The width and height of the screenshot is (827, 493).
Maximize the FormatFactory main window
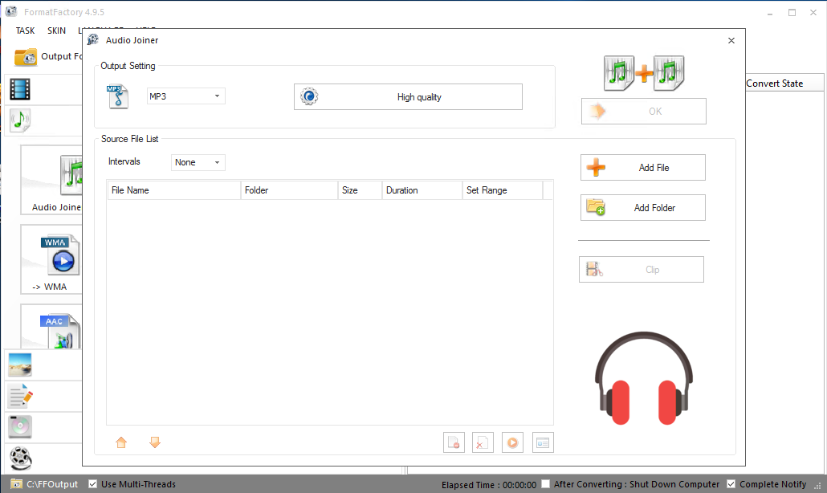tap(792, 13)
